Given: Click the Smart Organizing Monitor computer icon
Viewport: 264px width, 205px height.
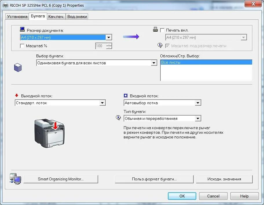Looking at the screenshot, I should [15, 179].
